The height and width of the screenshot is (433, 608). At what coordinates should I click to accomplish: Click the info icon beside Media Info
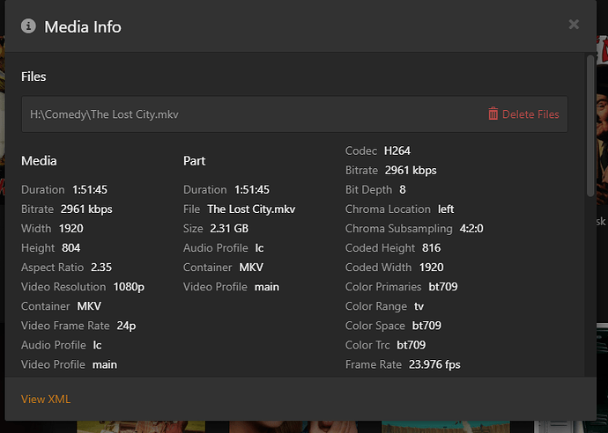[28, 26]
